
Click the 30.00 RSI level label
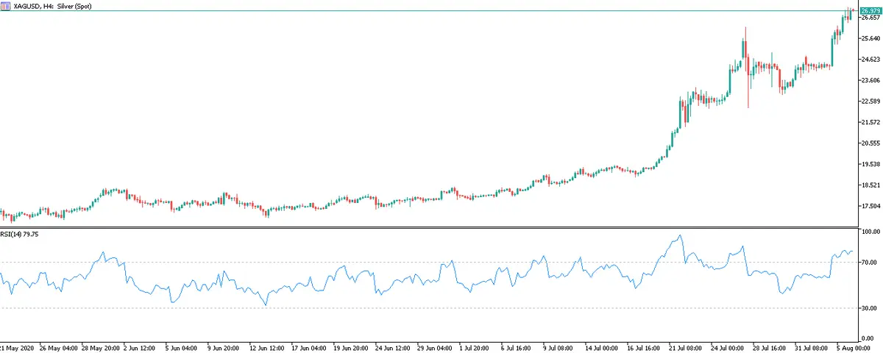pyautogui.click(x=870, y=308)
